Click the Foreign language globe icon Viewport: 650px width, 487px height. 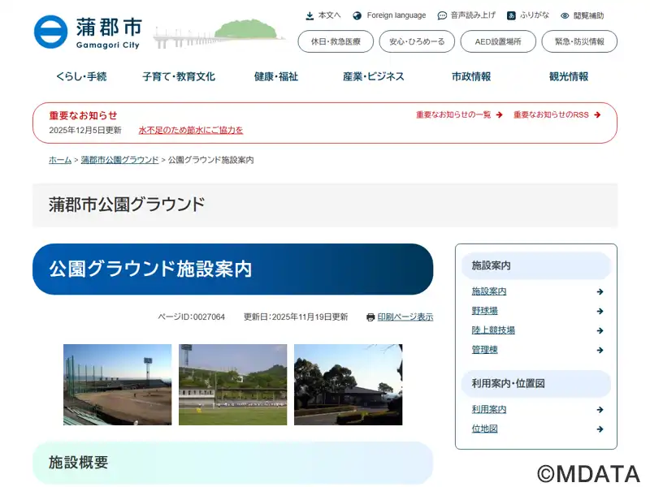click(357, 15)
